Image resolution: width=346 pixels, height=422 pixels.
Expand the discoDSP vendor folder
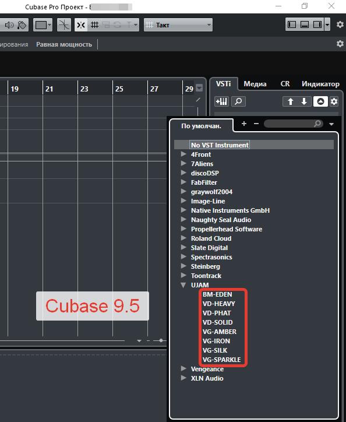coord(183,173)
